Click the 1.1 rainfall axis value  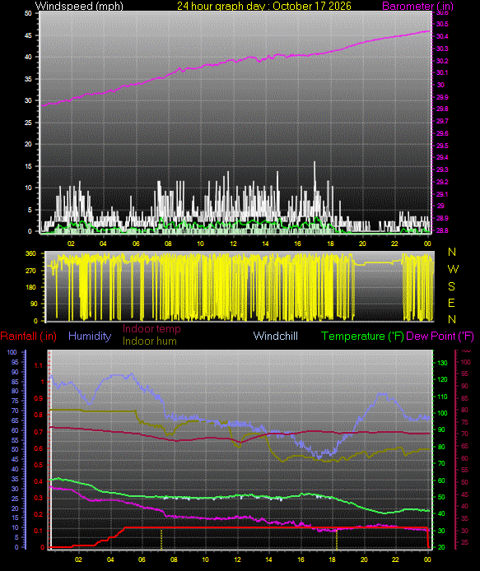38,365
